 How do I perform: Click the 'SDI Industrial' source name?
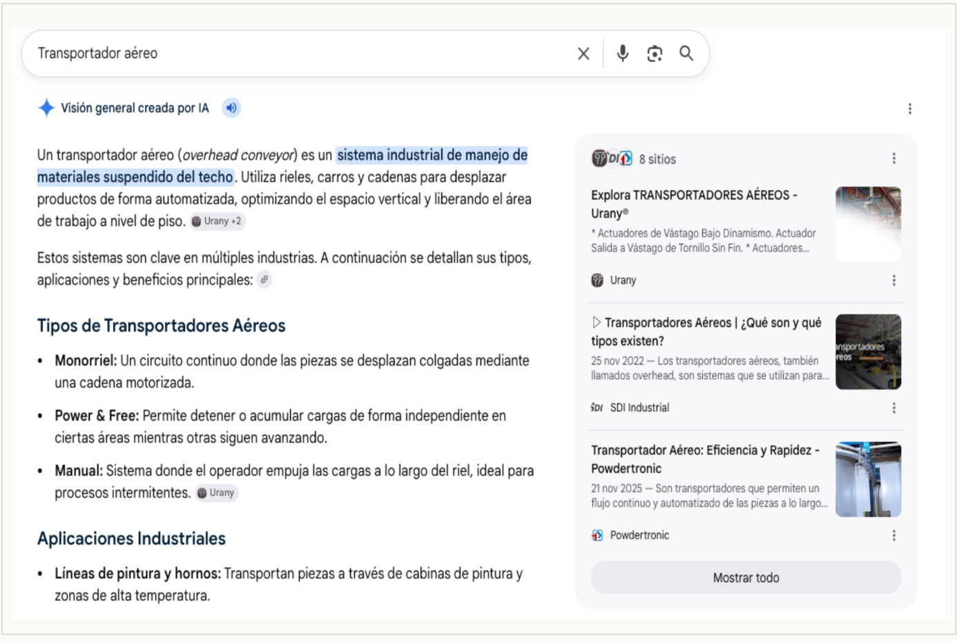(639, 408)
